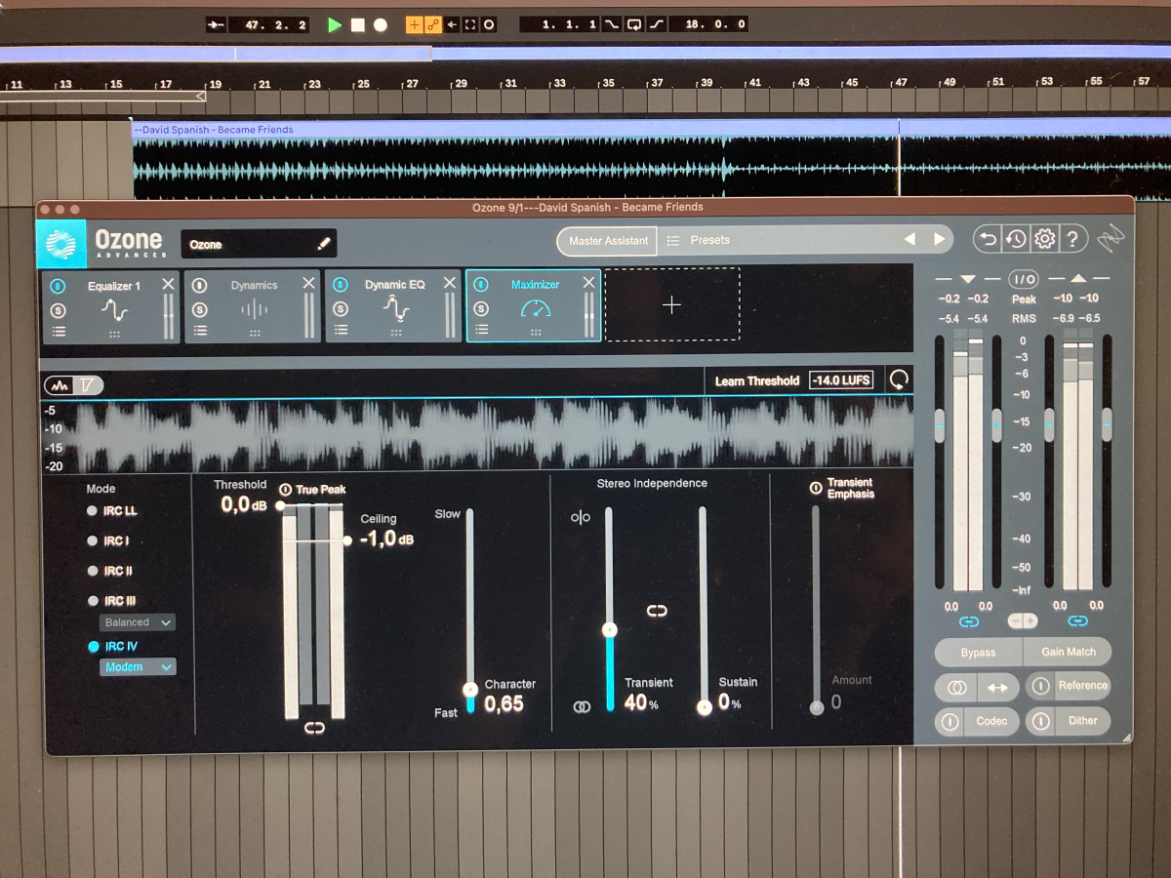Solo the Equalizer 1 module

point(59,309)
